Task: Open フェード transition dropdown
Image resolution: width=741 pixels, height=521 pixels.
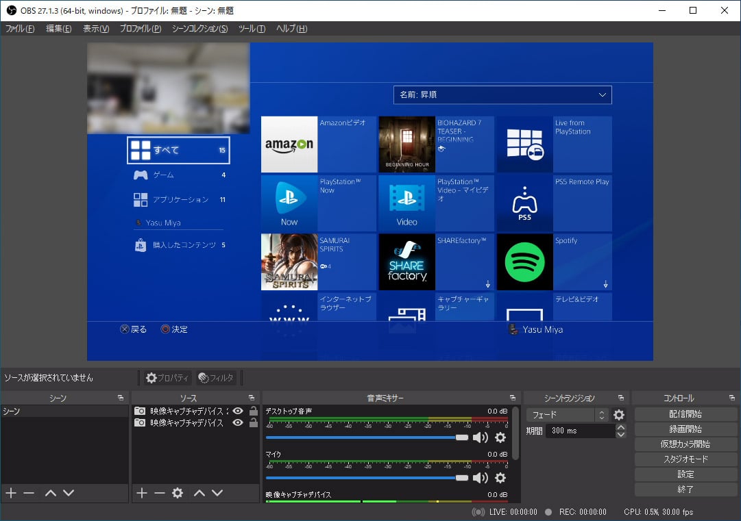Action: [567, 415]
